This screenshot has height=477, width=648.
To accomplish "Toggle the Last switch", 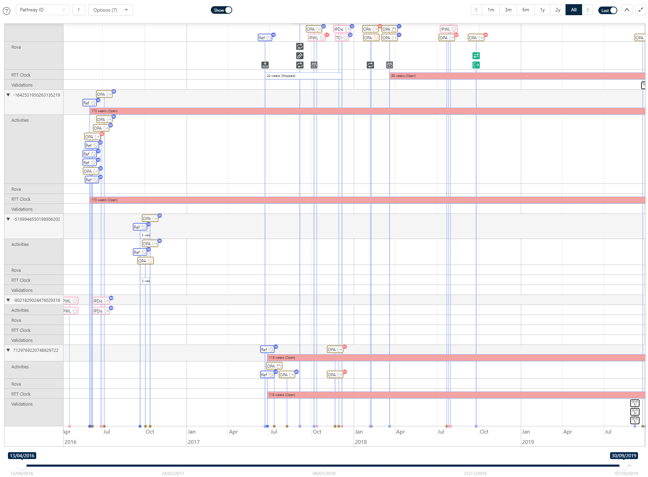I will [608, 10].
